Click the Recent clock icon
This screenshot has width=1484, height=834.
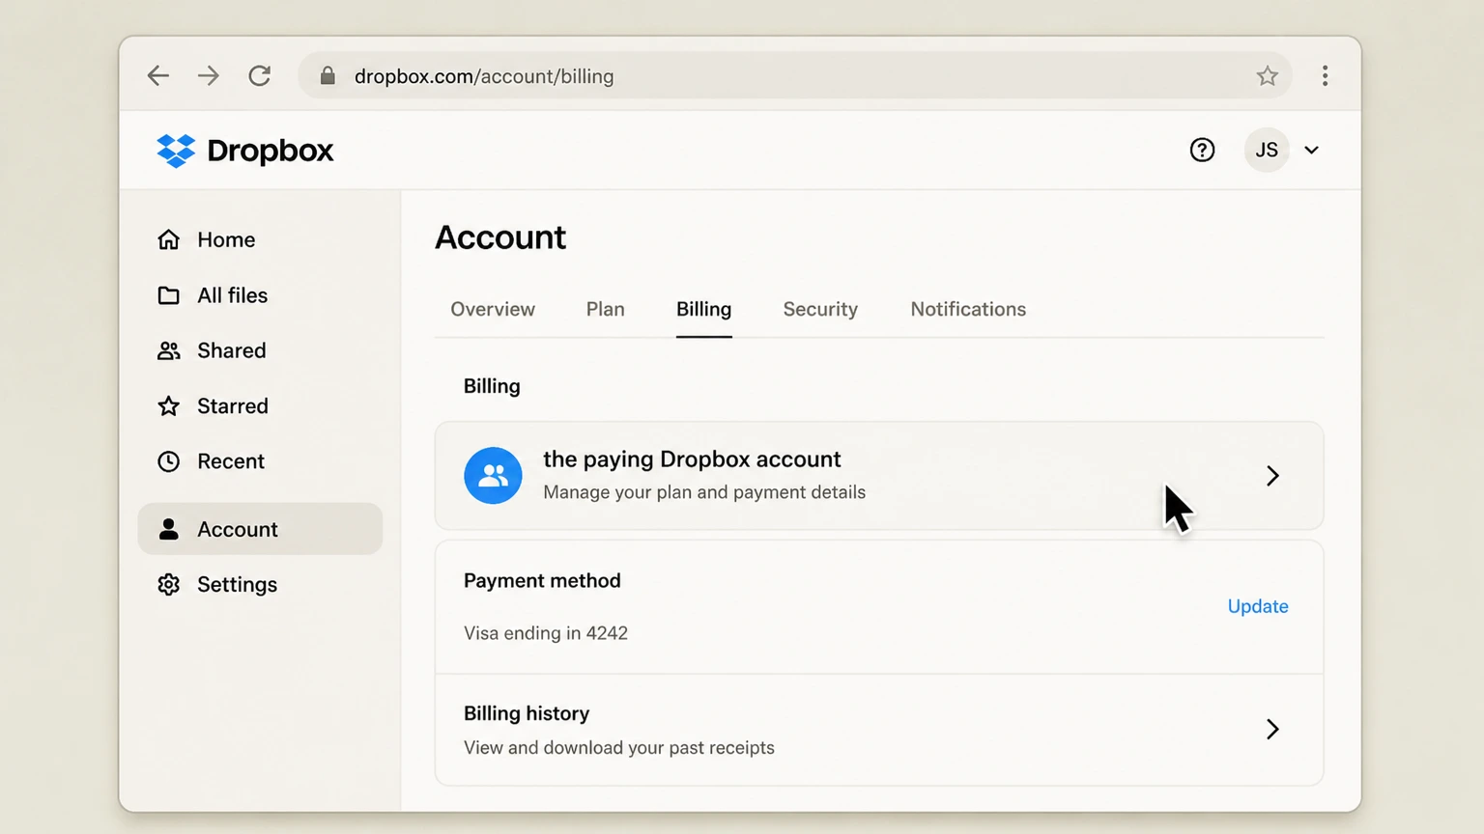point(168,461)
